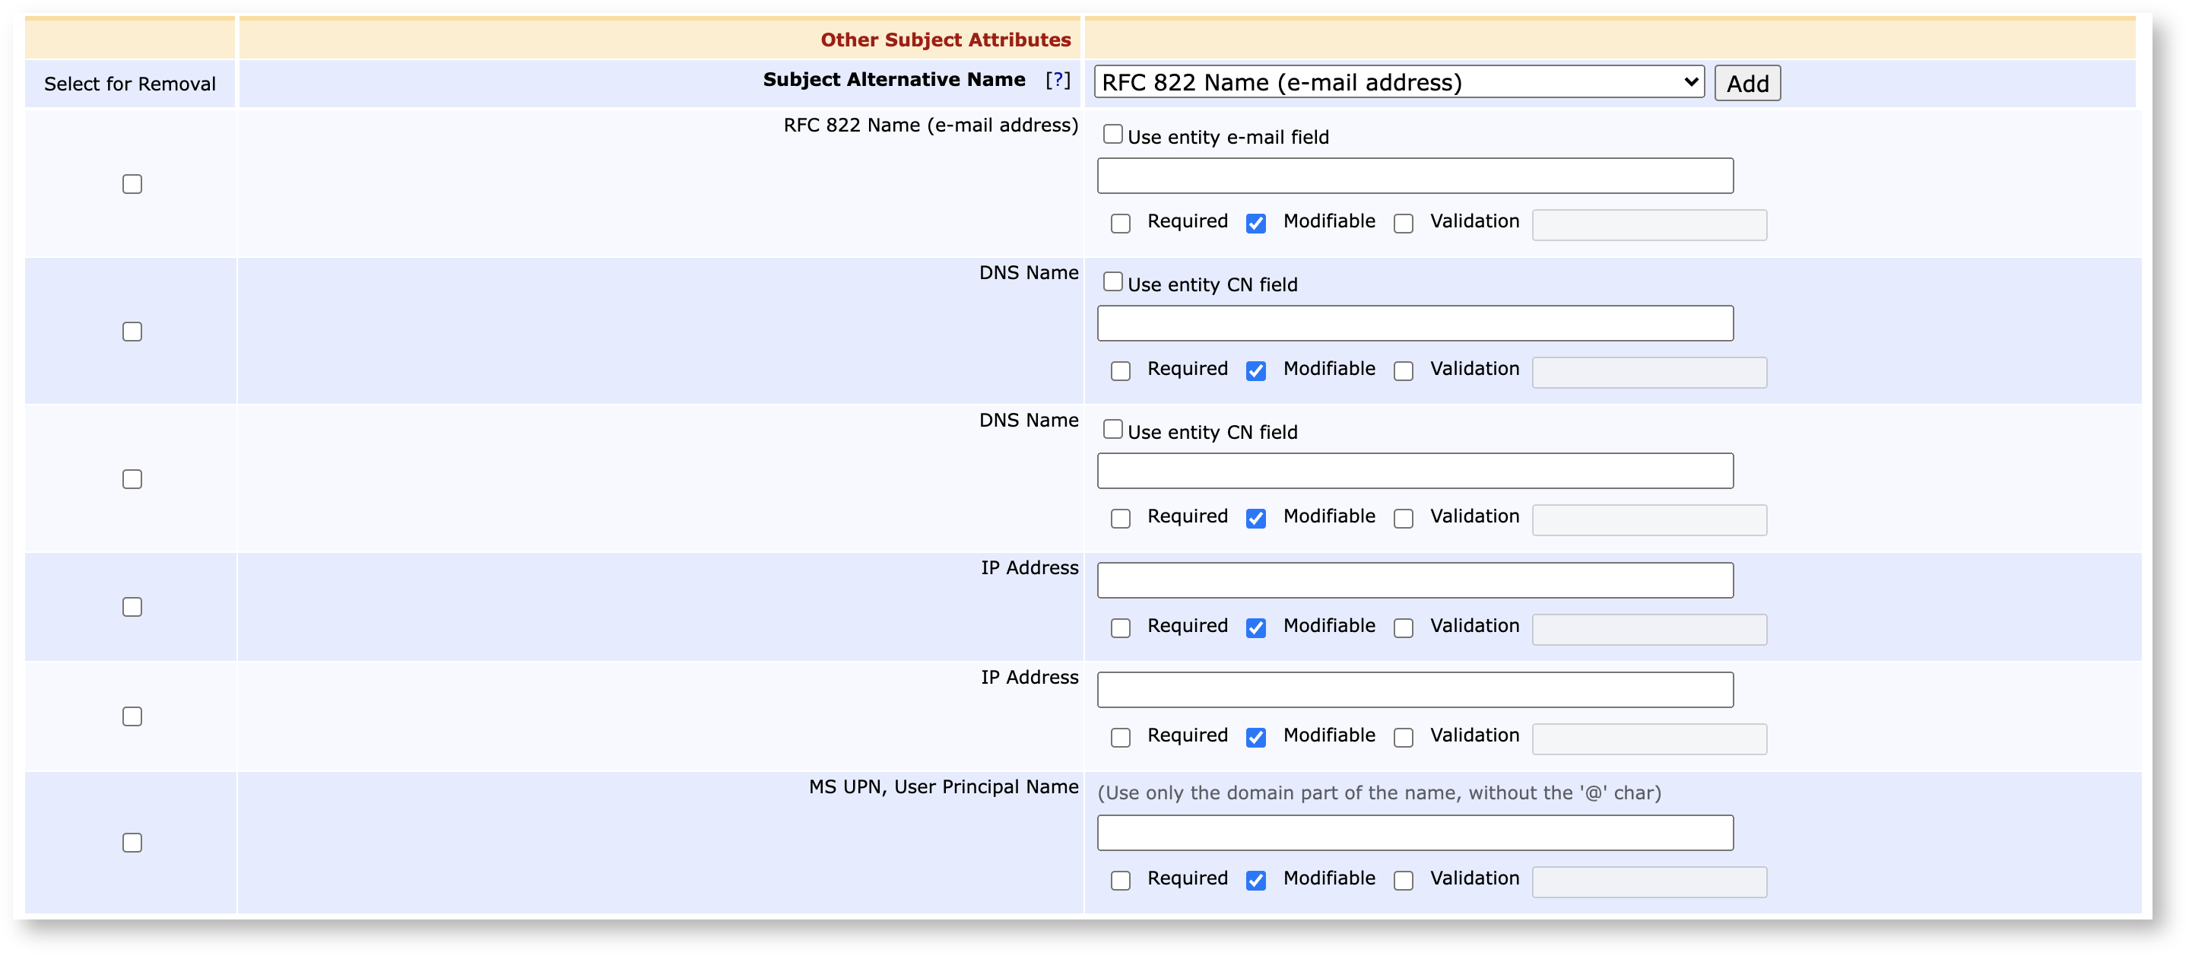The height and width of the screenshot is (956, 2189).
Task: Enable Validation for second DNS Name
Action: pos(1403,519)
